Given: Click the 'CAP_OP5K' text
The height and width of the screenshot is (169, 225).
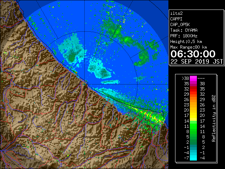Looking at the screenshot, I should [x=180, y=25].
